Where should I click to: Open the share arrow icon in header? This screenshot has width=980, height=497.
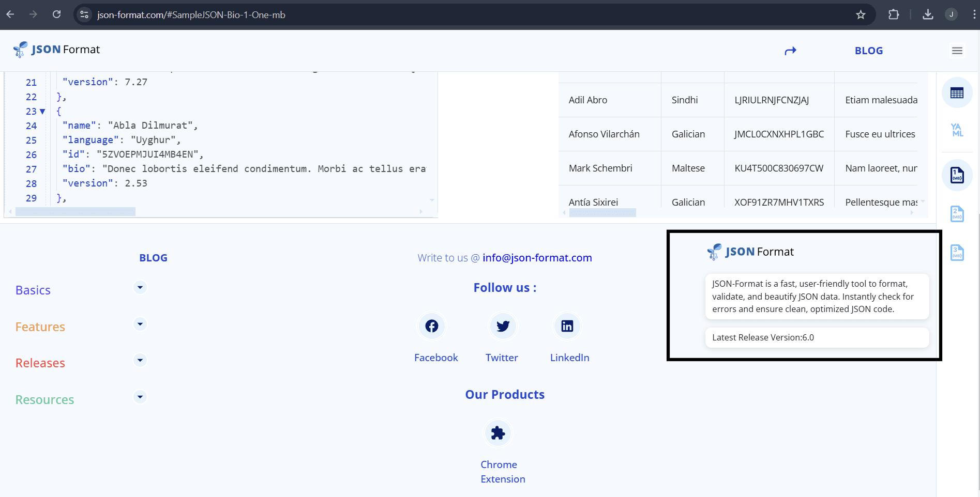[790, 50]
